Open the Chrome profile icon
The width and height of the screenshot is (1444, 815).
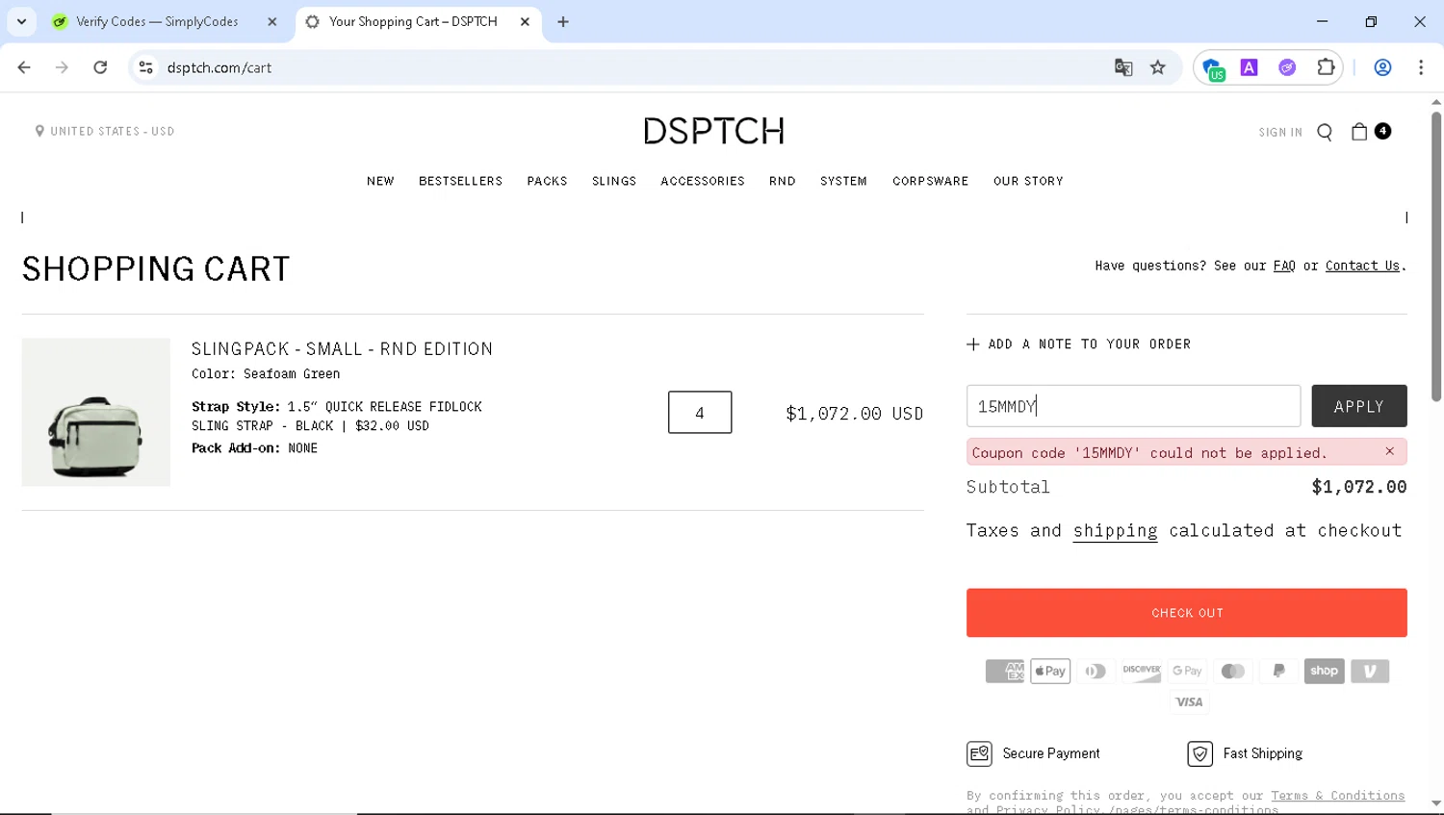[1382, 67]
